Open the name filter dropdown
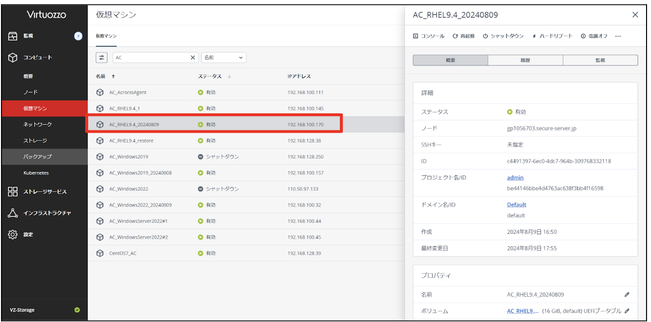 click(224, 57)
